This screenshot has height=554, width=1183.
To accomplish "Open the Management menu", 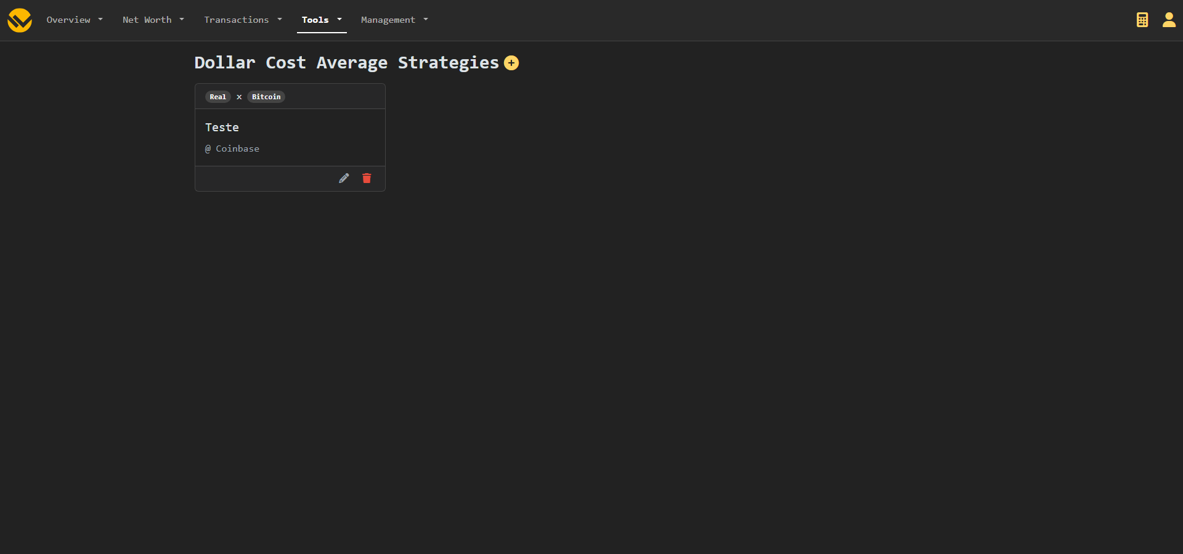I will [x=388, y=20].
